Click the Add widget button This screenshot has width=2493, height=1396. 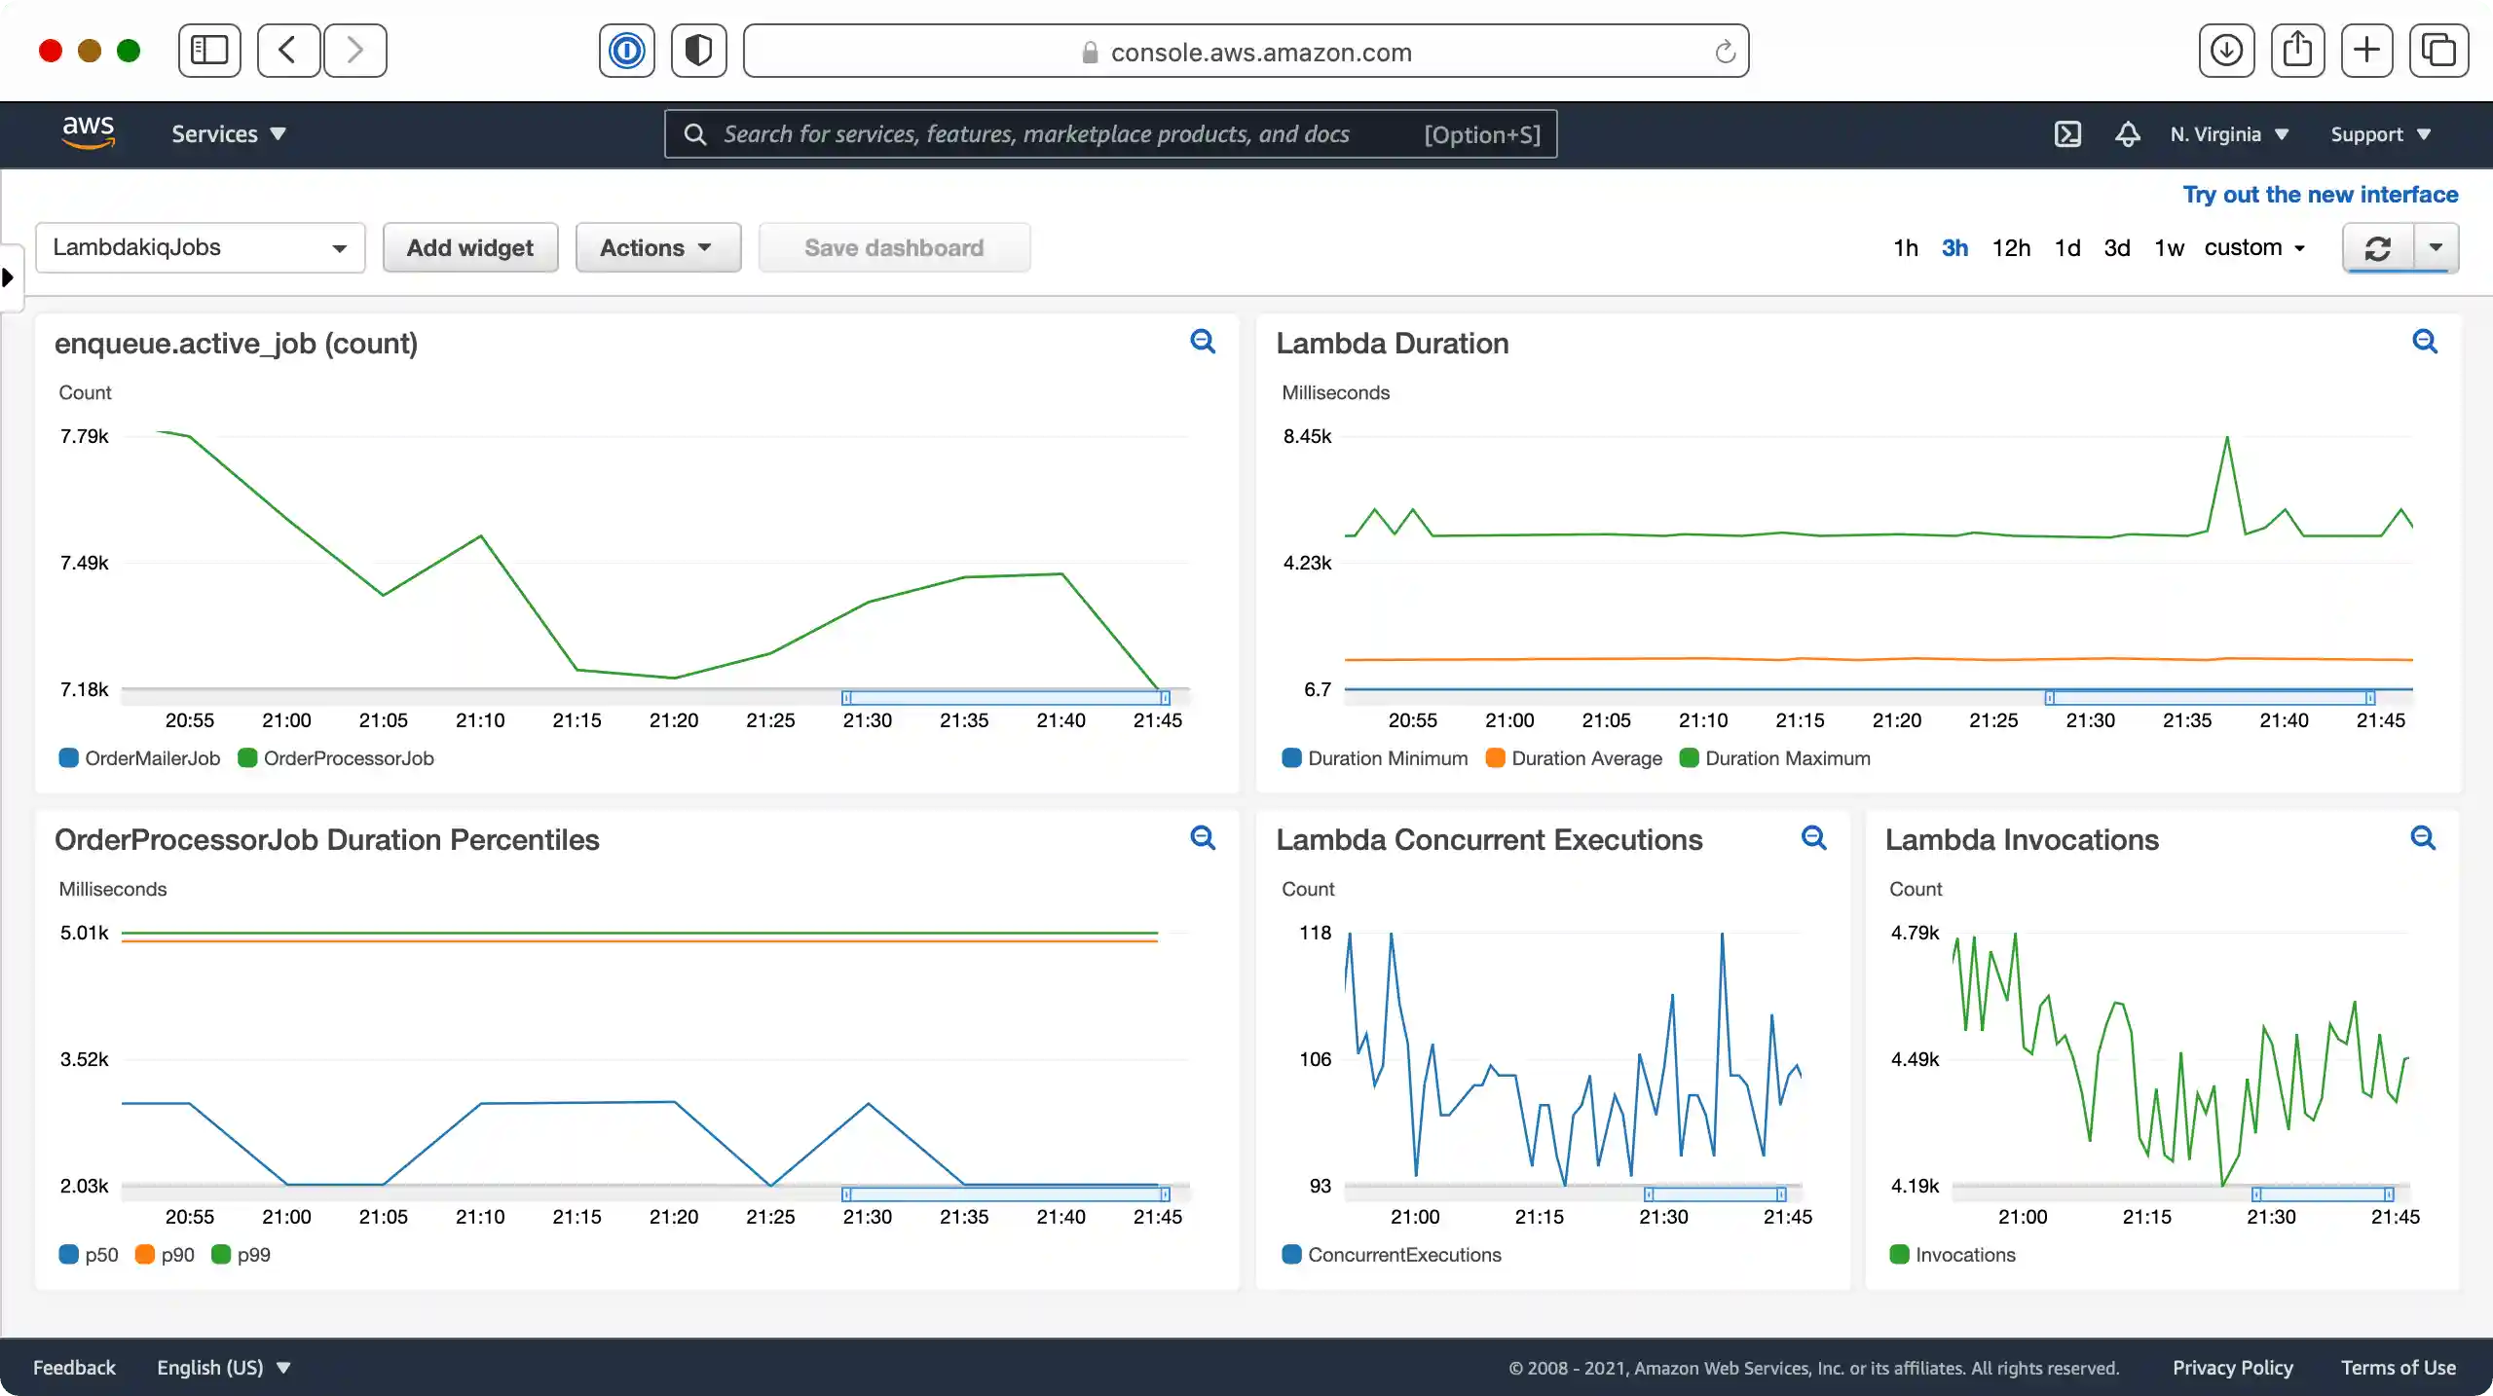tap(470, 247)
